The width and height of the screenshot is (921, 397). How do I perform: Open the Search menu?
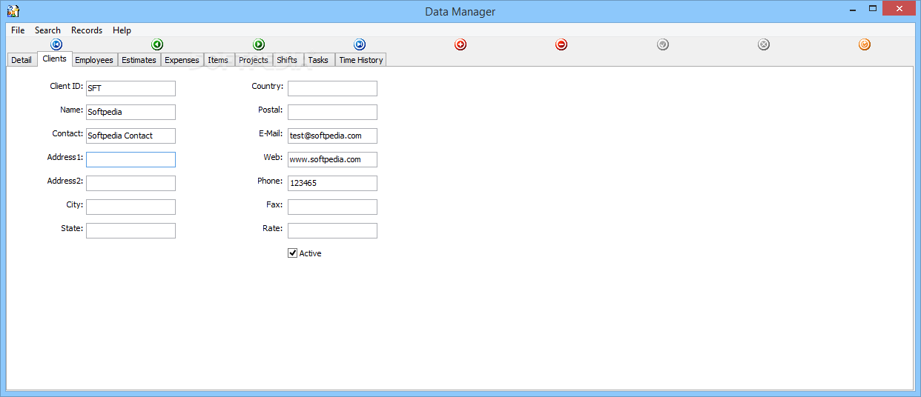(47, 30)
